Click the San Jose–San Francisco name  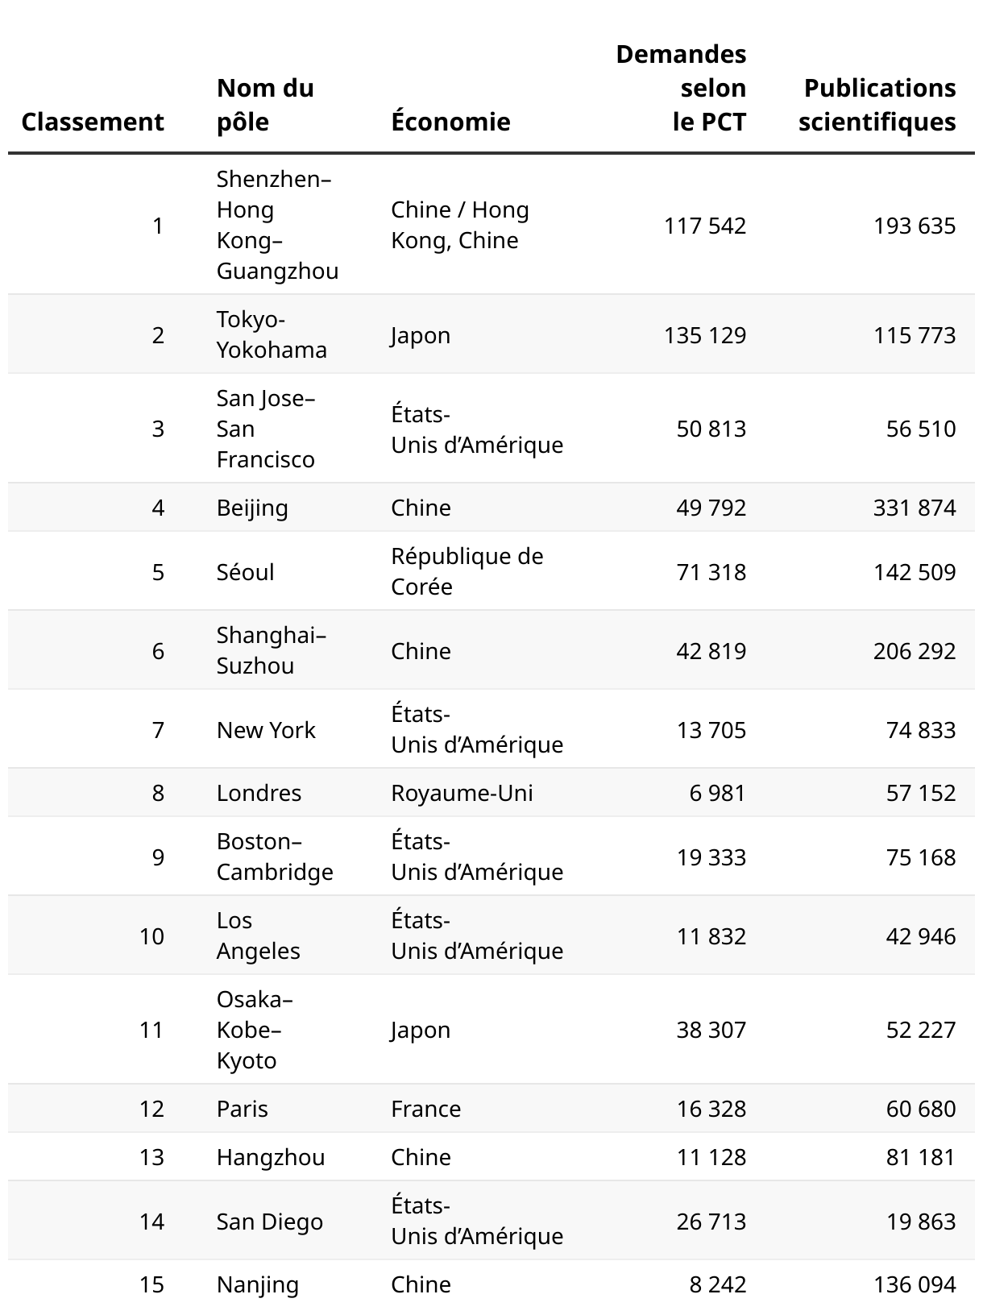point(265,429)
